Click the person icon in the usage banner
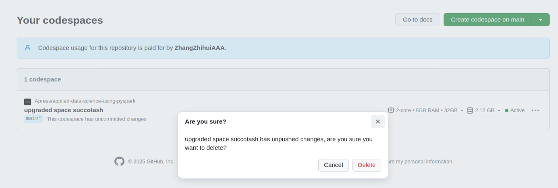This screenshot has width=558, height=188. point(28,48)
